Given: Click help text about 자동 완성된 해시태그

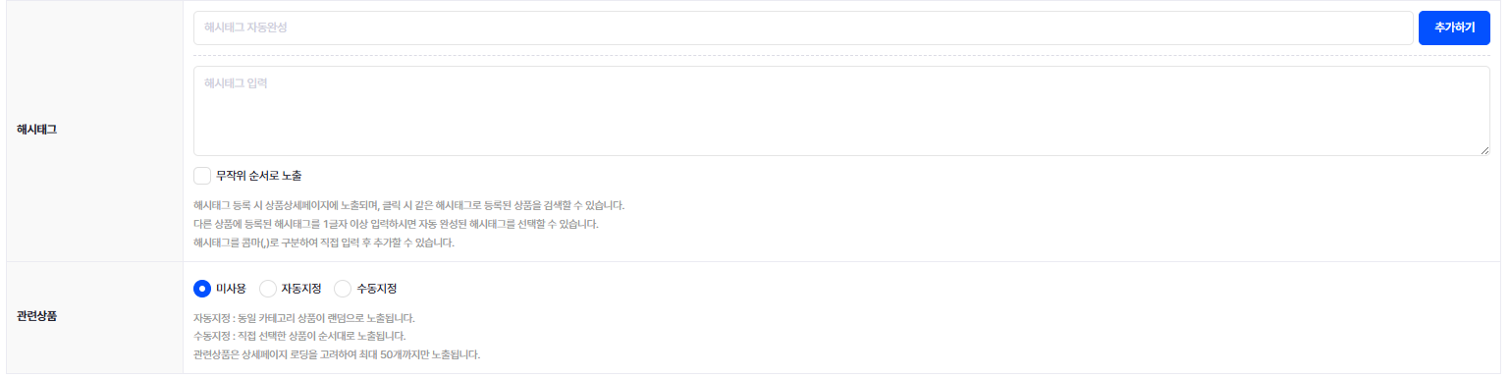Looking at the screenshot, I should [396, 225].
